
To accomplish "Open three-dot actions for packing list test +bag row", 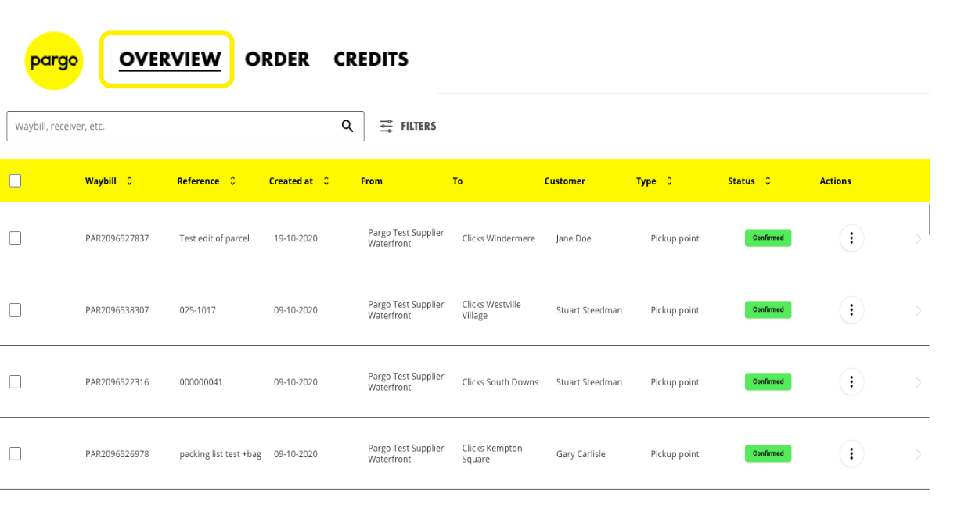I will pos(851,454).
